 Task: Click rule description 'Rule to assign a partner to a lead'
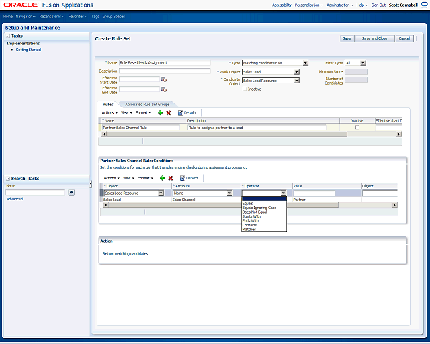257,128
